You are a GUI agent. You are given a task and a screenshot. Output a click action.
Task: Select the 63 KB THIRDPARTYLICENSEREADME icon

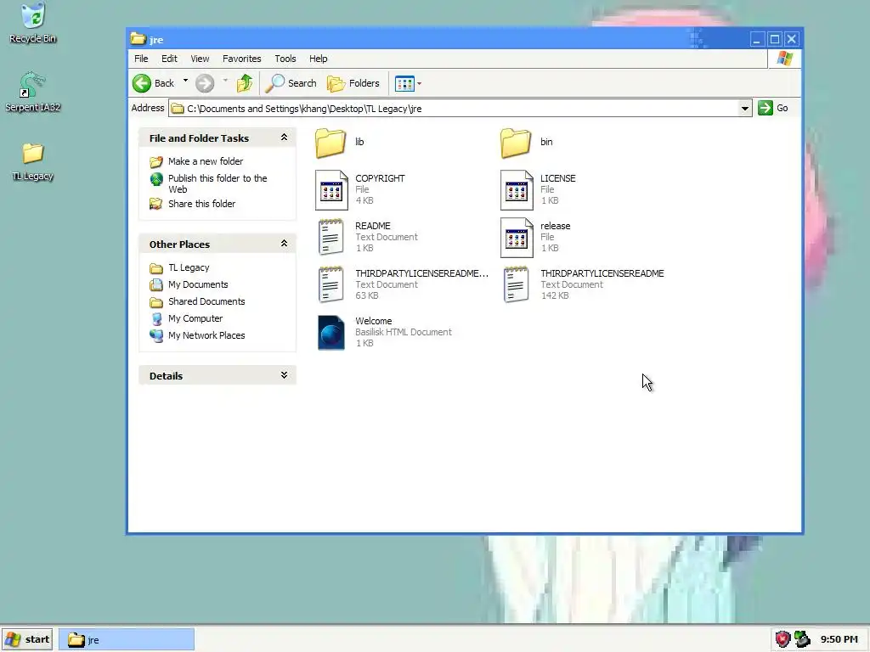(330, 284)
